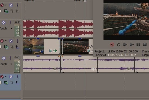Start playback with the Play button
The height and width of the screenshot is (100, 149).
(132, 45)
